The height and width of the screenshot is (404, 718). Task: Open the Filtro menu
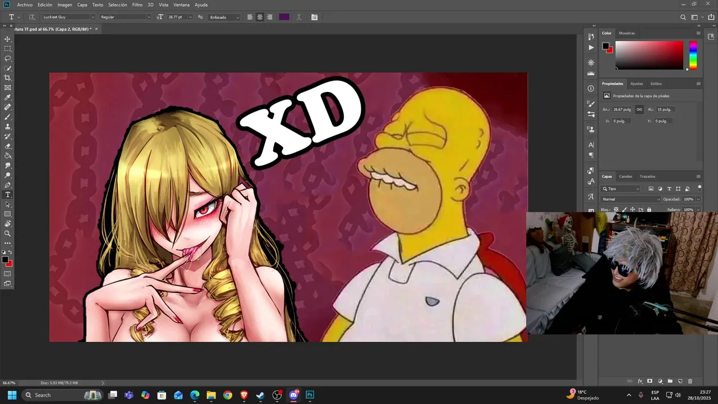(137, 4)
